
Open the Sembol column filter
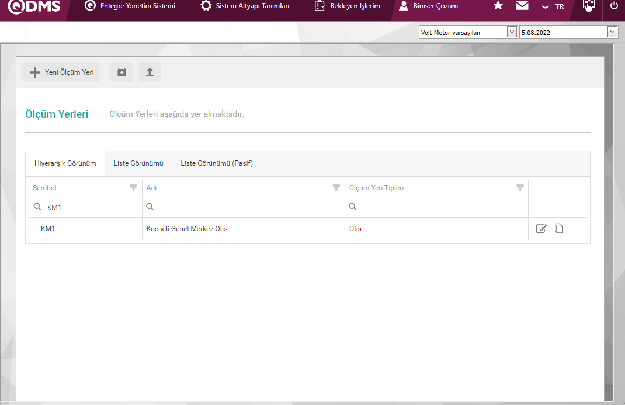coord(133,188)
